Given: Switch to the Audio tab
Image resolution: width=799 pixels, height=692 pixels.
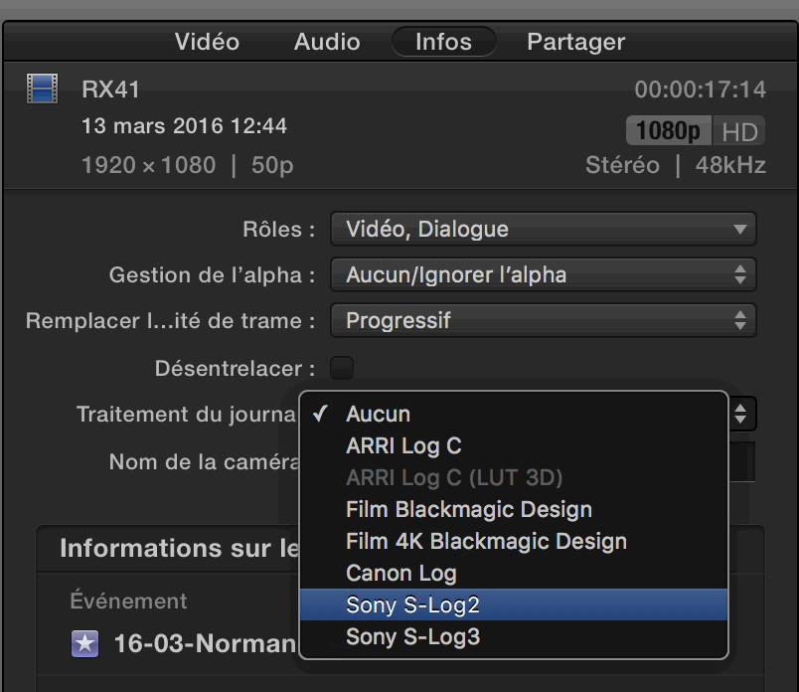Looking at the screenshot, I should pyautogui.click(x=326, y=42).
